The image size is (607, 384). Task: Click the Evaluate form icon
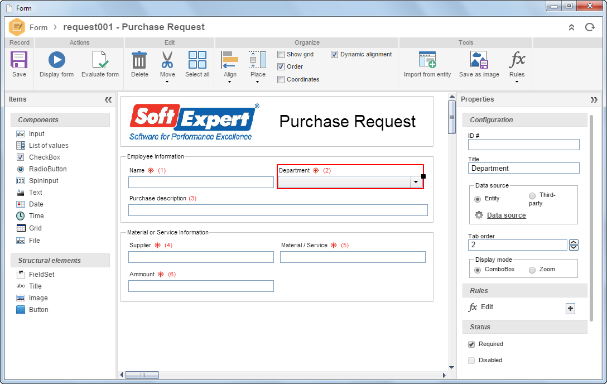coord(100,60)
